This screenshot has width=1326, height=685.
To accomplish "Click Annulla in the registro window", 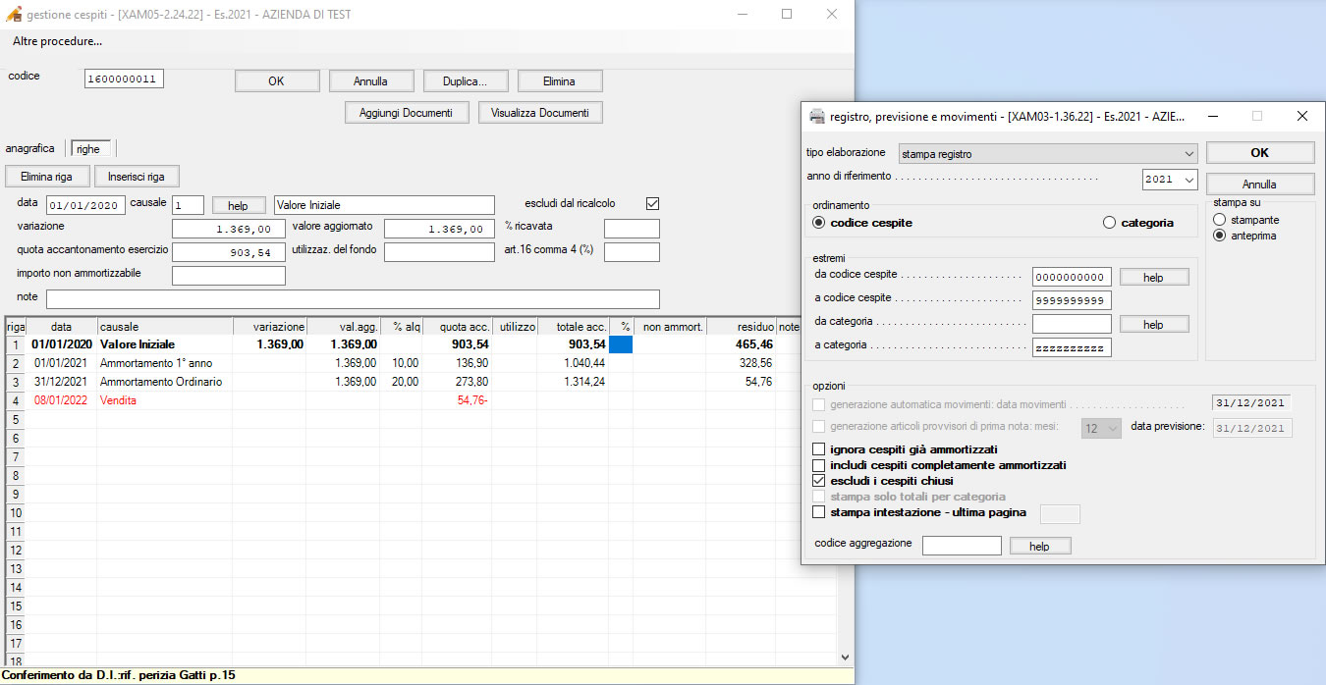I will pos(1260,184).
